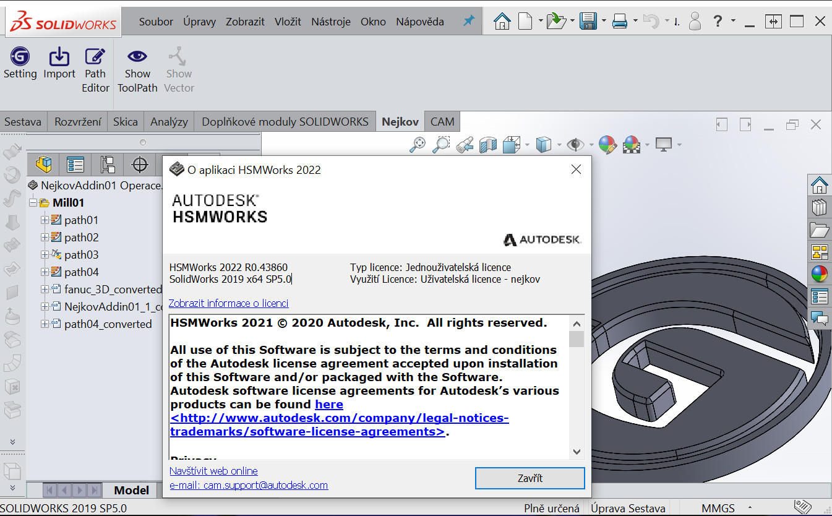Screen dimensions: 832x516
Task: Expand the path01 tree node
Action: click(45, 220)
